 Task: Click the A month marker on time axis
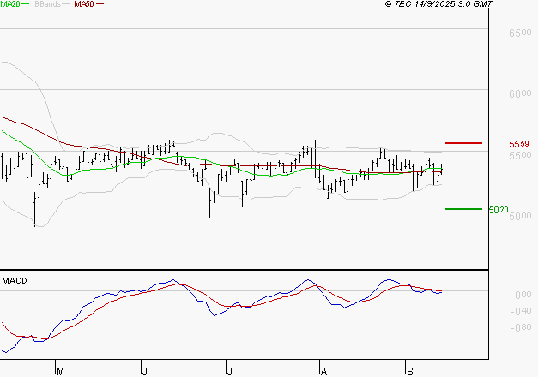[323, 371]
